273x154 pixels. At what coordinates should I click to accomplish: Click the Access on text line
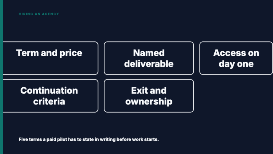tap(236, 53)
